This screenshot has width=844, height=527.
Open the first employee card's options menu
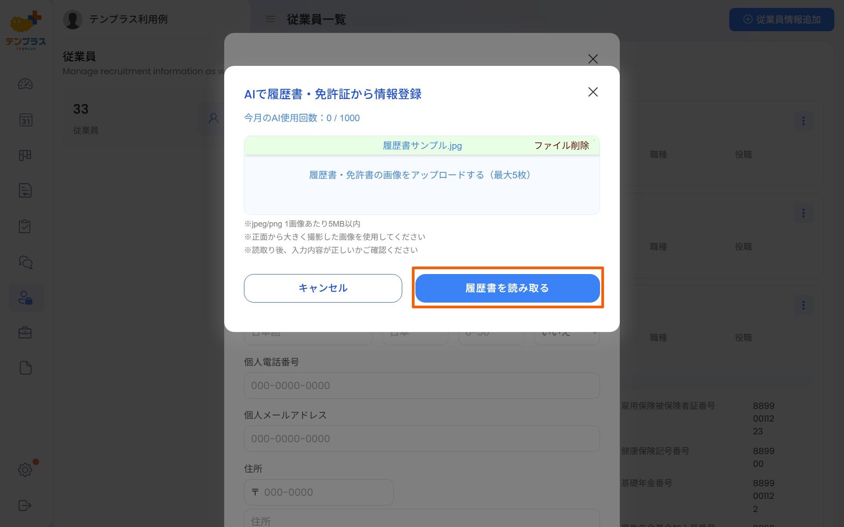click(804, 121)
